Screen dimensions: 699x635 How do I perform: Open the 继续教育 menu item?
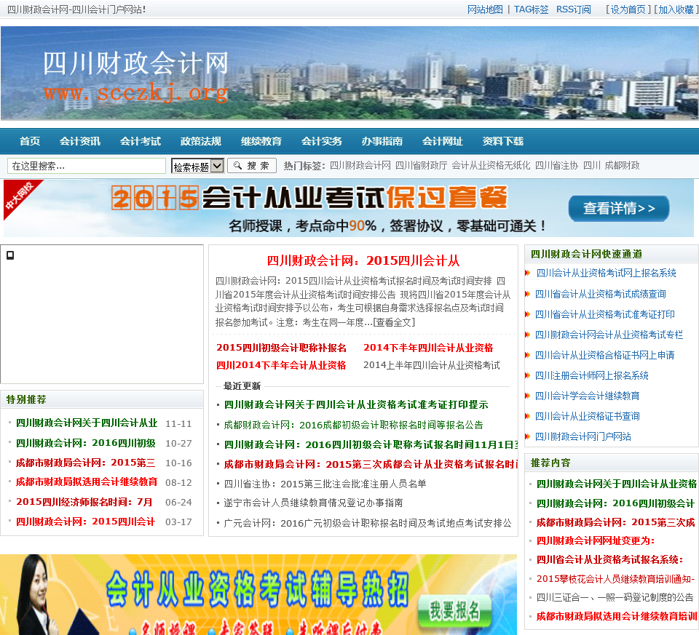(x=261, y=141)
